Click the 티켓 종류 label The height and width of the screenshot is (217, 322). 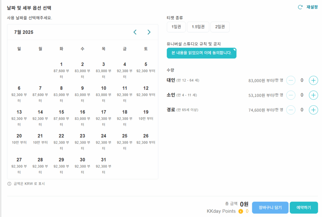pos(175,18)
